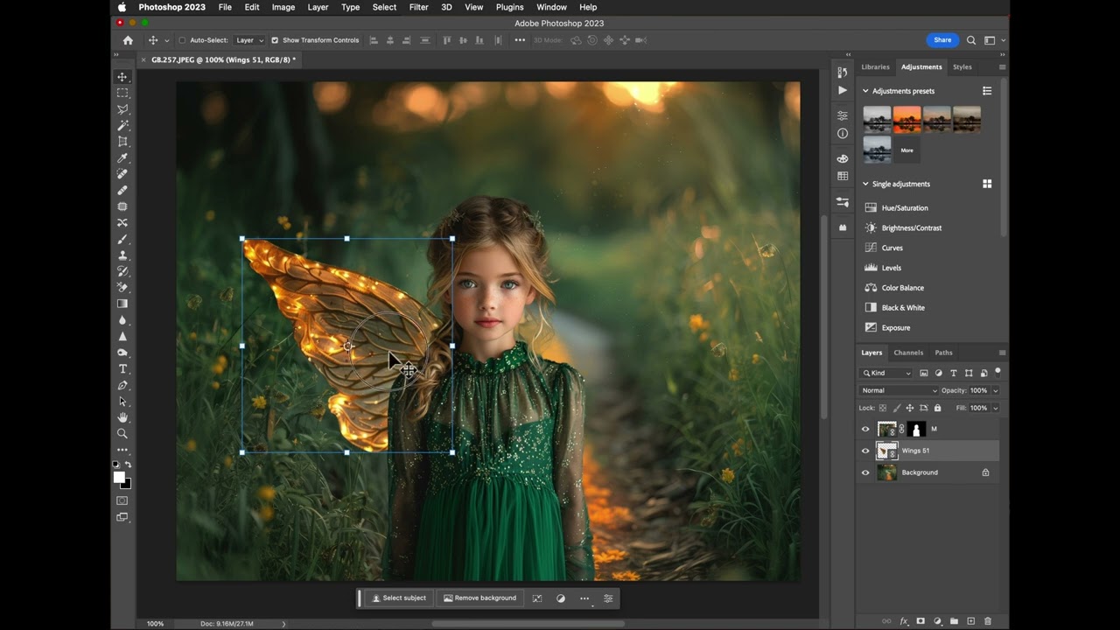
Task: Select the Gradient tool
Action: (122, 304)
